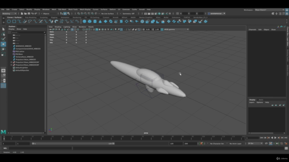Select the NURBS circle shelf icon
Screen dimensions: 289x162
pos(9,22)
